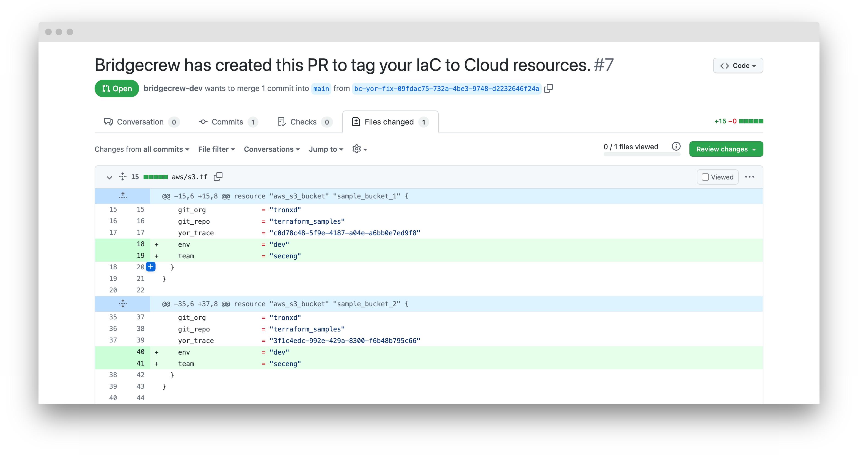
Task: Open the Review changes dropdown
Action: point(726,149)
